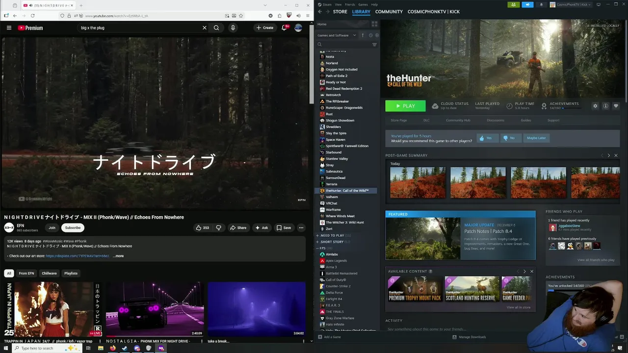Show next Post-Game Summary screenshots
Screen dimensions: 628x353
click(x=609, y=155)
